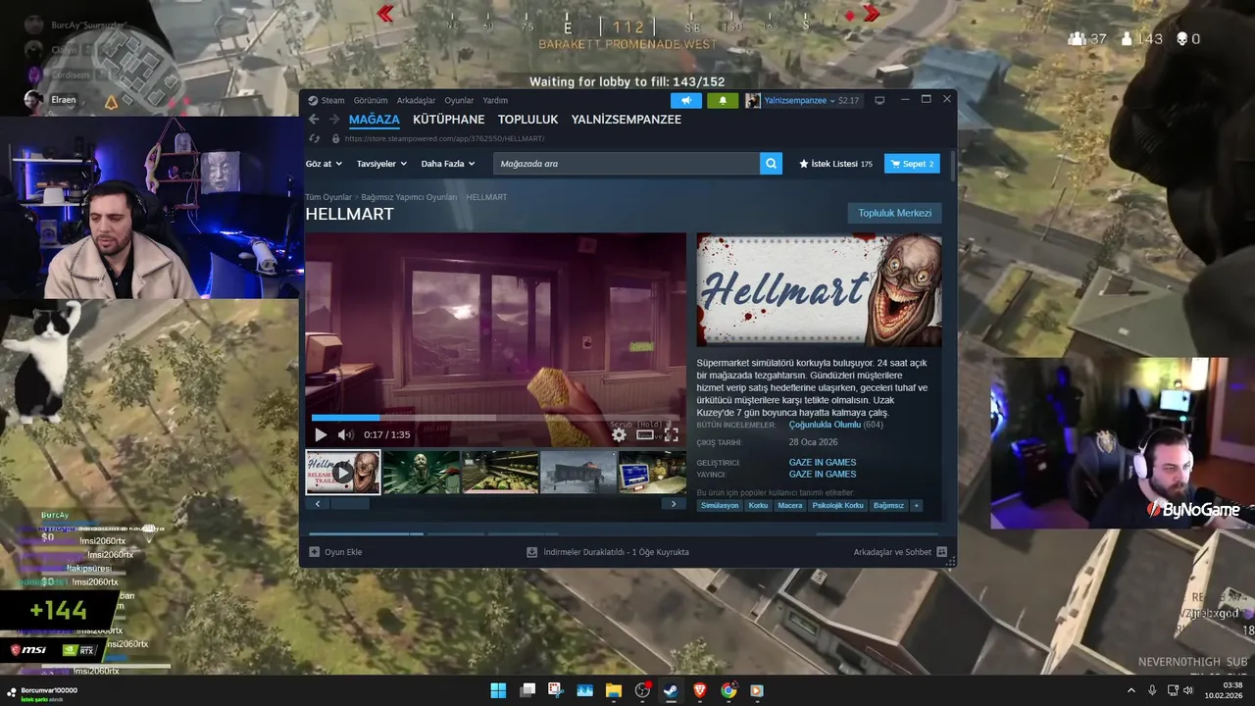The height and width of the screenshot is (706, 1255).
Task: Select the Korku tag
Action: click(758, 506)
